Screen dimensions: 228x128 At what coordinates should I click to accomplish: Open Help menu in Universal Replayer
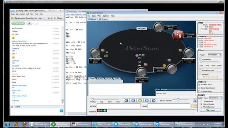tap(113, 16)
